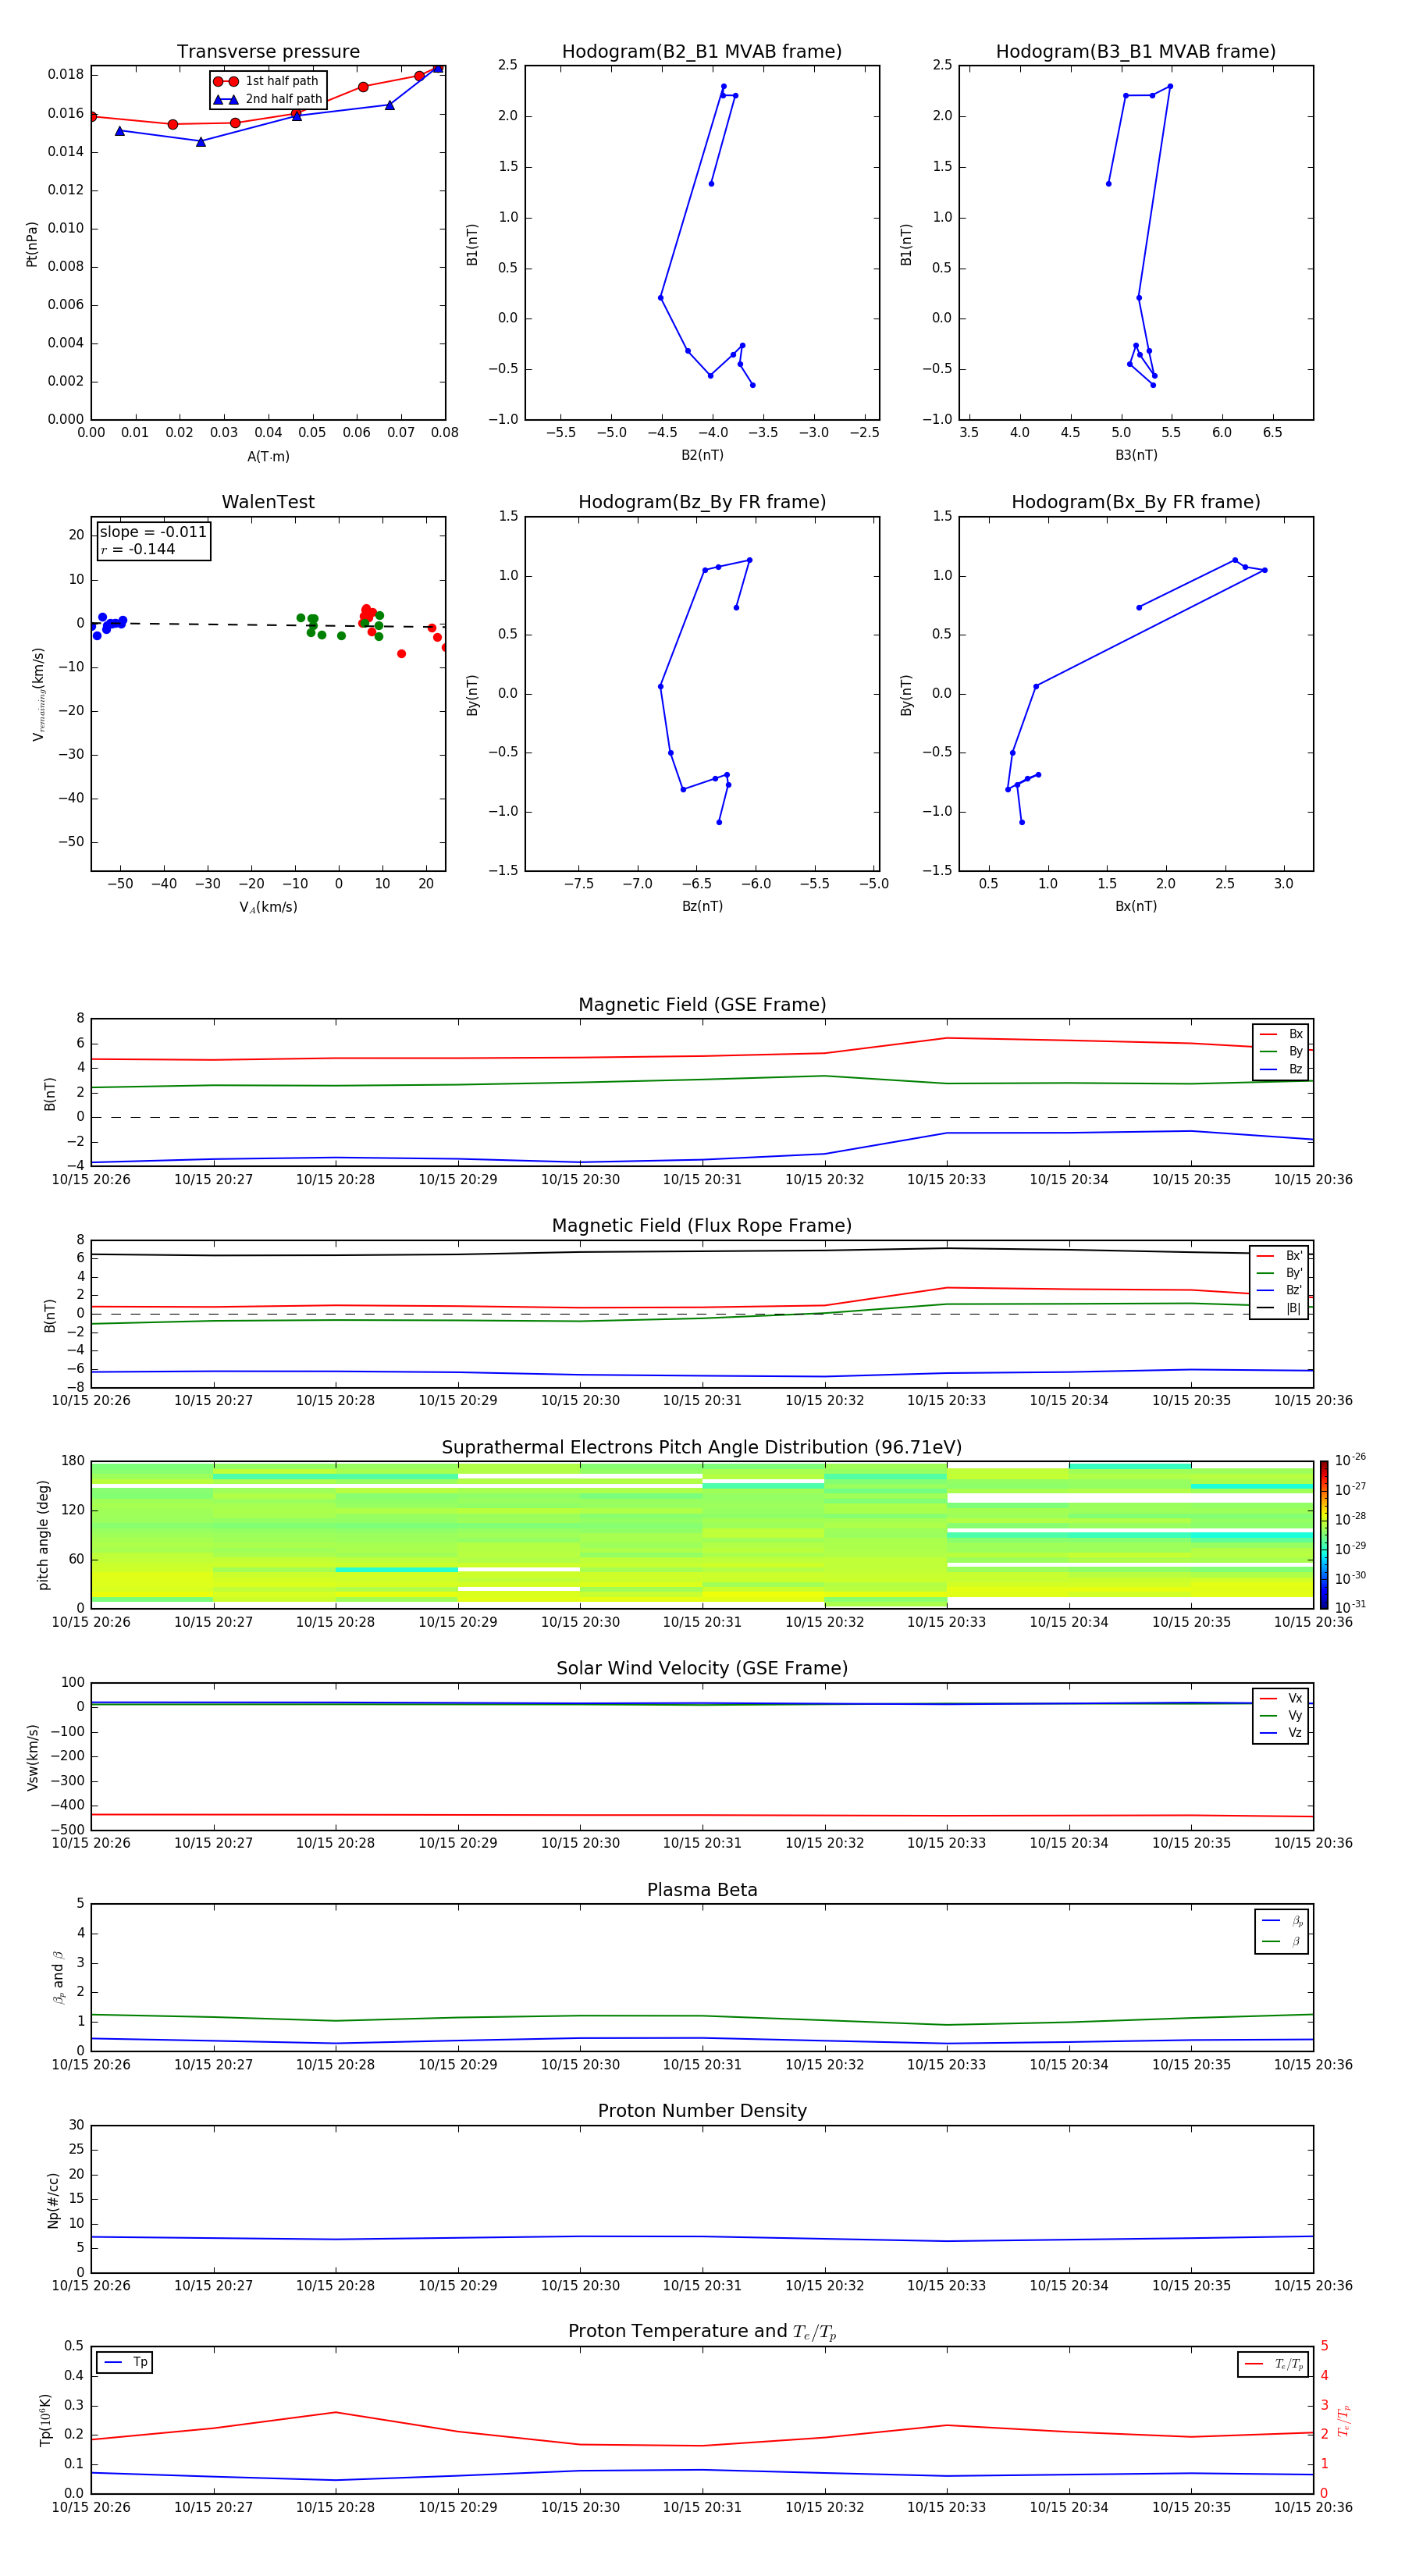Click the 'Magnetic Field (GSE Frame)' title
This screenshot has width=1405, height=2576.
[x=702, y=1005]
